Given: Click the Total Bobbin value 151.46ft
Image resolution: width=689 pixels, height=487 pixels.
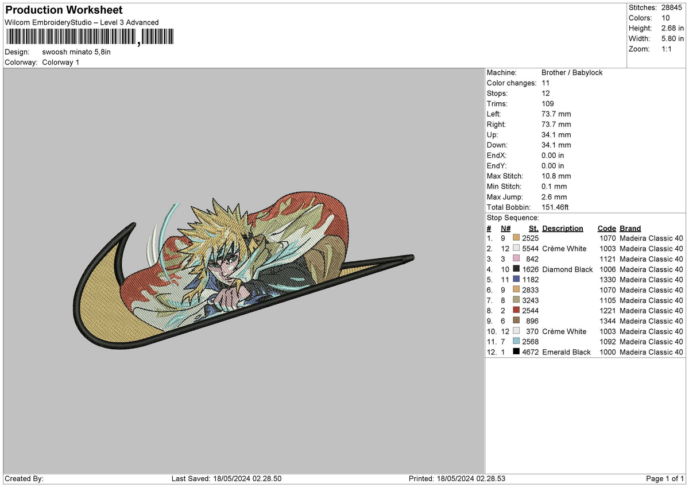Looking at the screenshot, I should [555, 207].
